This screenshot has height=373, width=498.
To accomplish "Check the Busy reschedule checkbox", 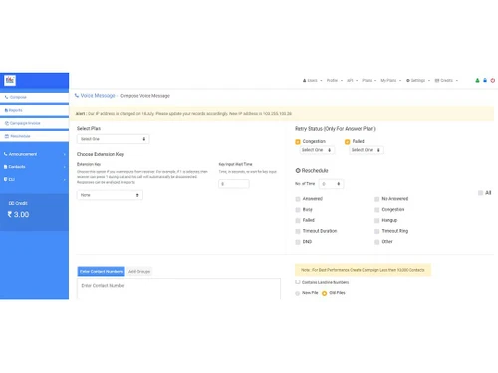I will pos(298,210).
